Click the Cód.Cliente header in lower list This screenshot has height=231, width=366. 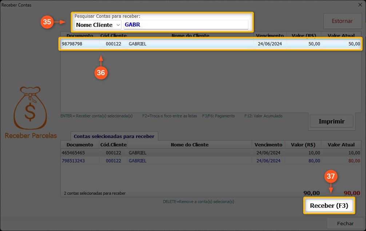click(113, 145)
